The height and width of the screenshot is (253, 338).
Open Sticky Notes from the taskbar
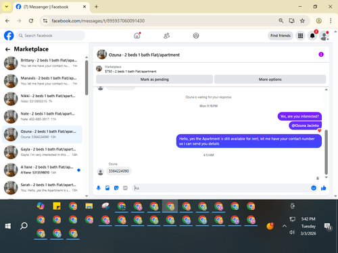(57, 206)
